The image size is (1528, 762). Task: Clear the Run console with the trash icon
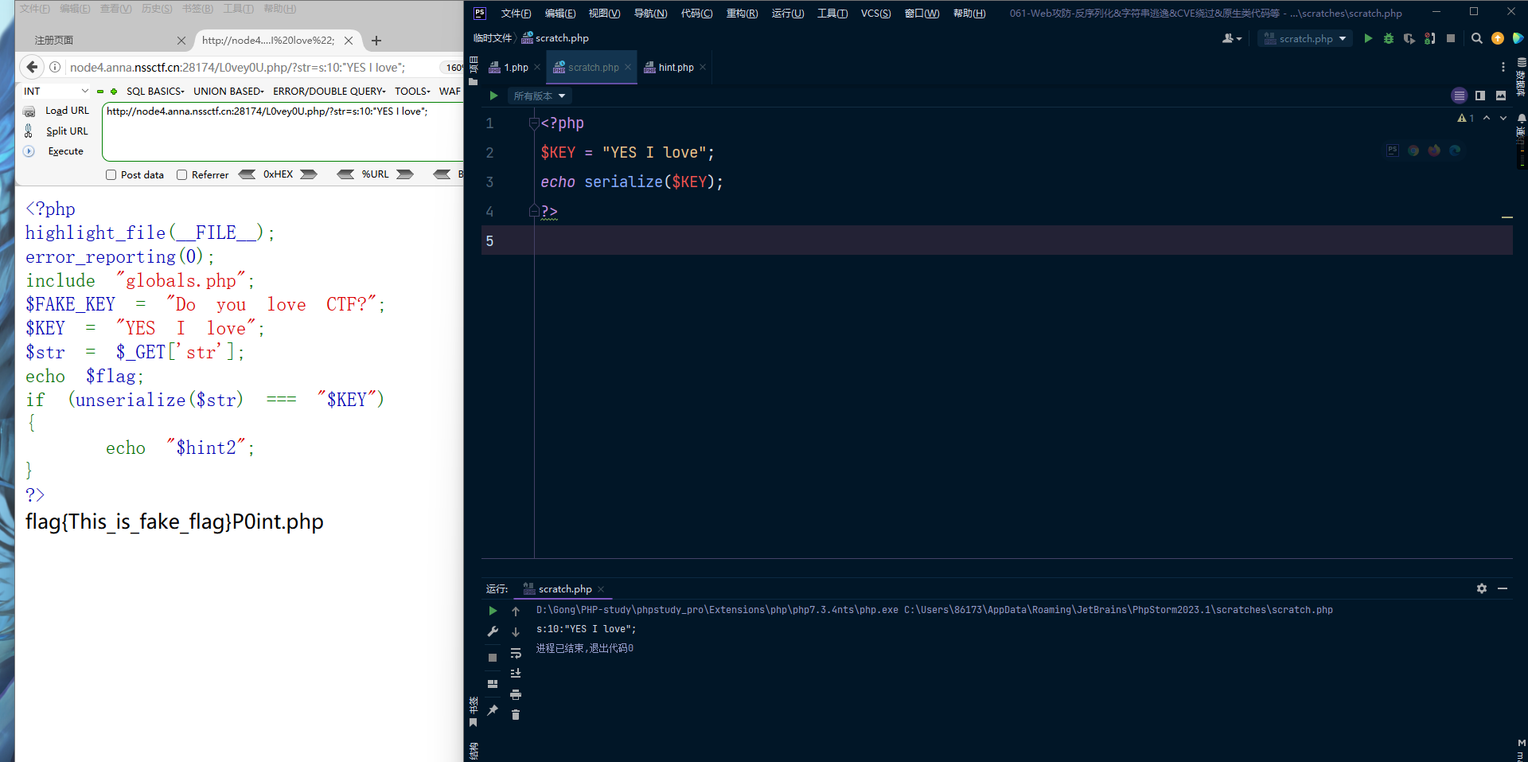coord(516,714)
